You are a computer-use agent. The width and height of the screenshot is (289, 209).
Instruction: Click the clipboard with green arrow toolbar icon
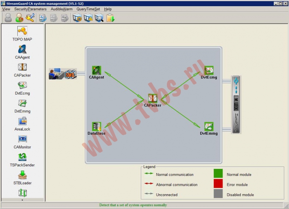pyautogui.click(x=110, y=18)
